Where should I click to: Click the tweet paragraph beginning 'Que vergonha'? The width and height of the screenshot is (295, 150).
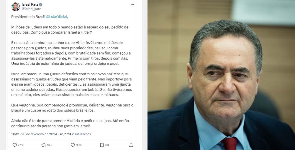pos(72,108)
